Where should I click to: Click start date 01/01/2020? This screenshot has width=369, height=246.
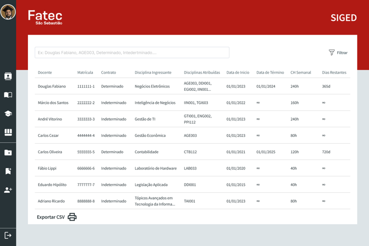tap(236, 168)
